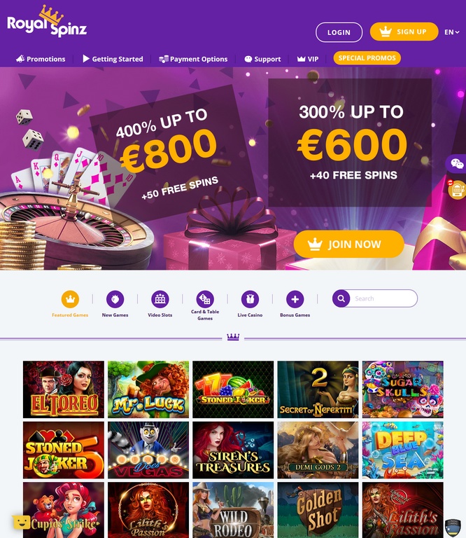This screenshot has width=466, height=538.
Task: Focus the game Search field
Action: (383, 298)
